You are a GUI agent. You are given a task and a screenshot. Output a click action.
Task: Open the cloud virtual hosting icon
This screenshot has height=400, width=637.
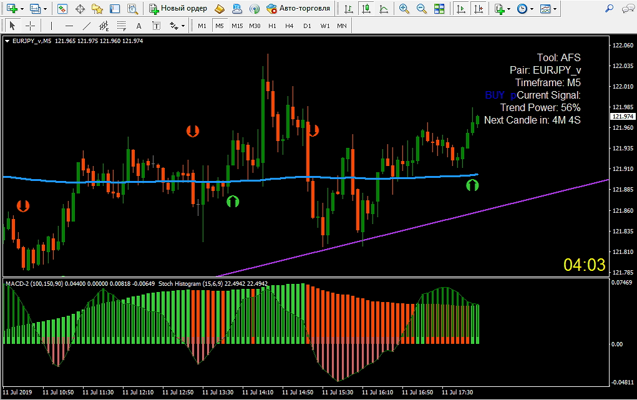coord(237,9)
